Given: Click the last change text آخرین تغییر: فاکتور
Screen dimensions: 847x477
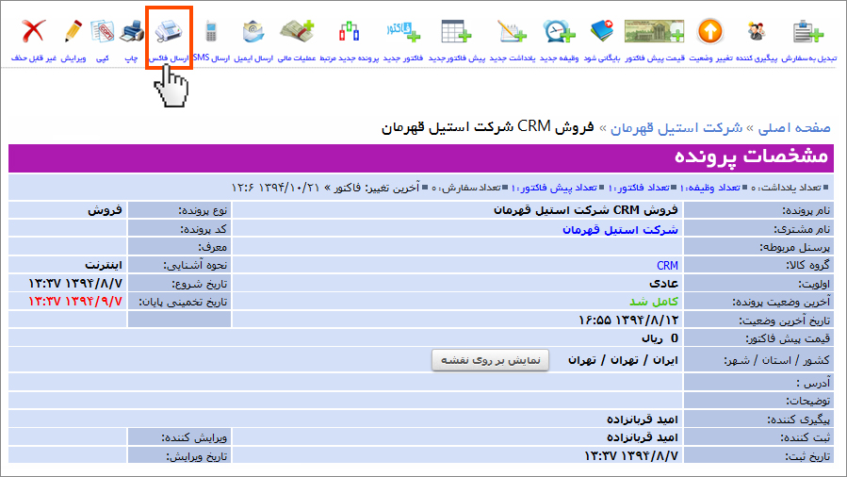Looking at the screenshot, I should (376, 188).
